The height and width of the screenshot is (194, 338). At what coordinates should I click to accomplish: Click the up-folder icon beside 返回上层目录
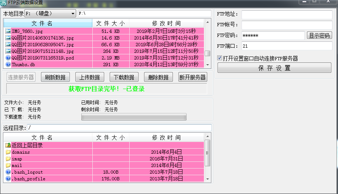click(8, 145)
